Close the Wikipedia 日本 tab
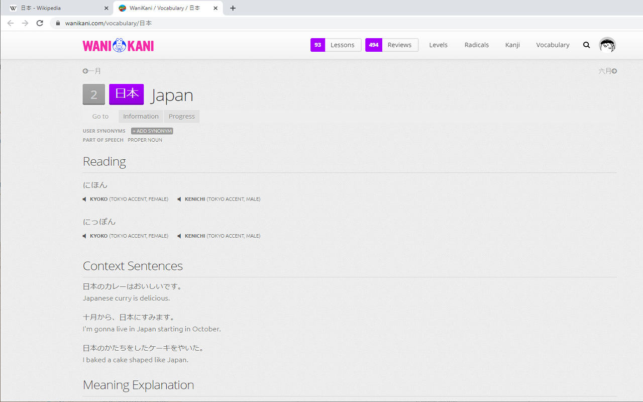 [106, 8]
